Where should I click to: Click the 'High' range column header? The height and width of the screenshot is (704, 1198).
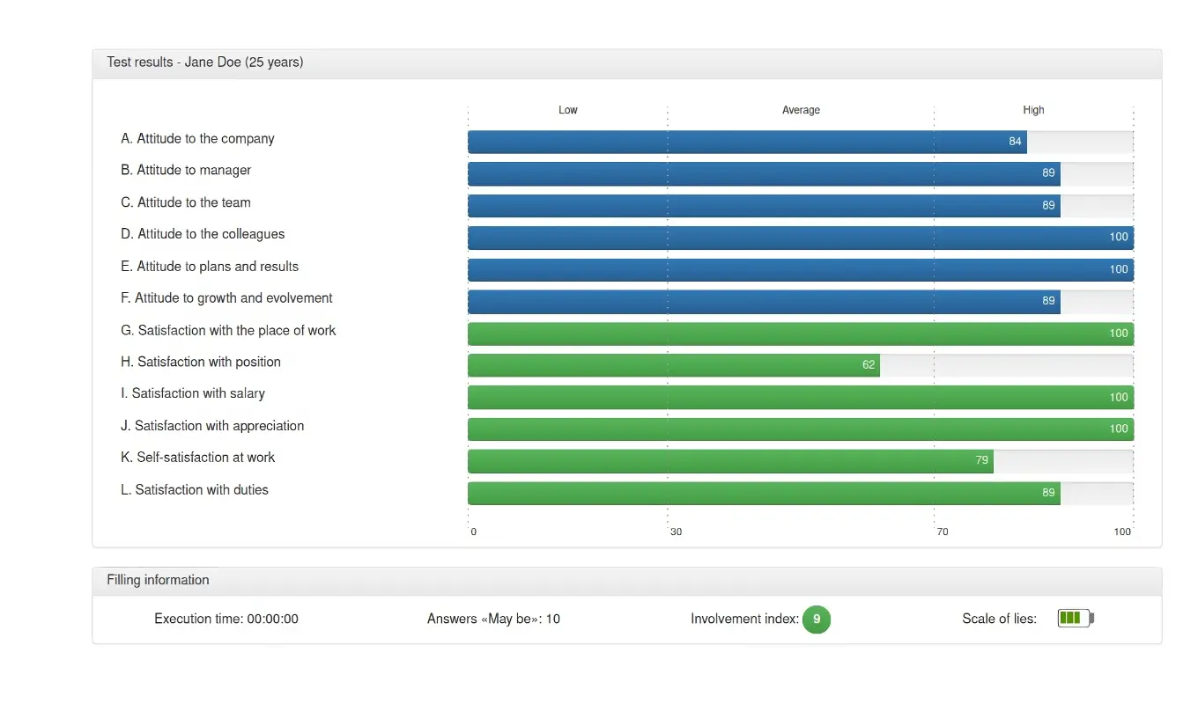[x=1033, y=110]
